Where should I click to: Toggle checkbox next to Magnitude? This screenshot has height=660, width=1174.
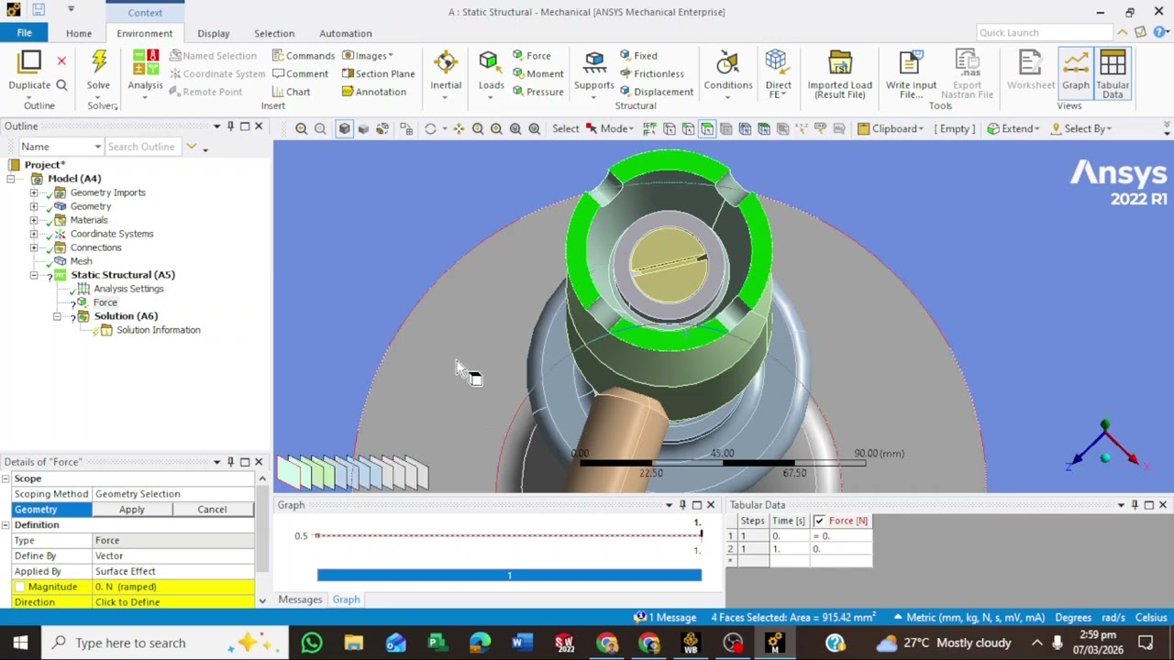tap(19, 587)
